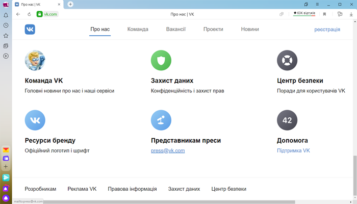Switch to the Вакансії tab
The image size is (357, 204).
coord(176,30)
